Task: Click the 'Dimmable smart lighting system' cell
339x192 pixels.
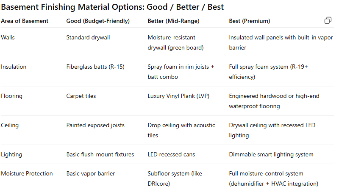Action: 271,154
